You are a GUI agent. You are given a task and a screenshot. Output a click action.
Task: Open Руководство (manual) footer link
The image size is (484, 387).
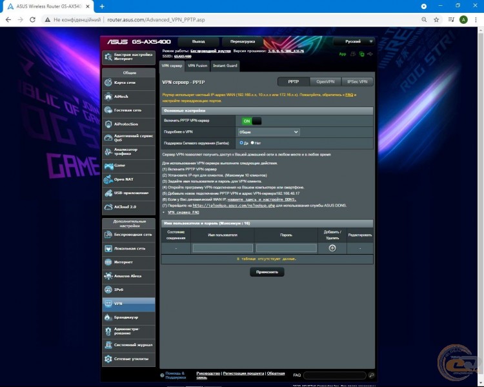coord(208,373)
